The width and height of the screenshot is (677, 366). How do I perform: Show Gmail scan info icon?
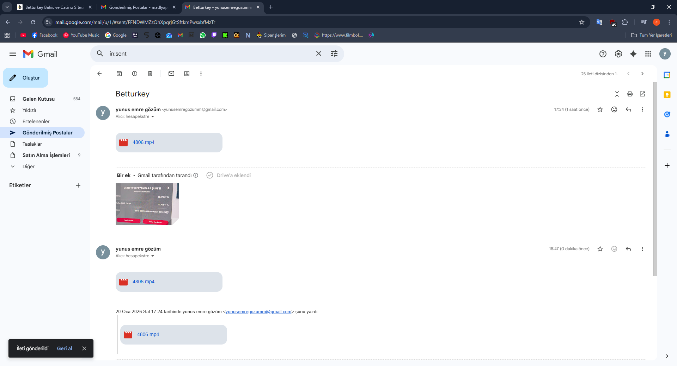pos(196,175)
